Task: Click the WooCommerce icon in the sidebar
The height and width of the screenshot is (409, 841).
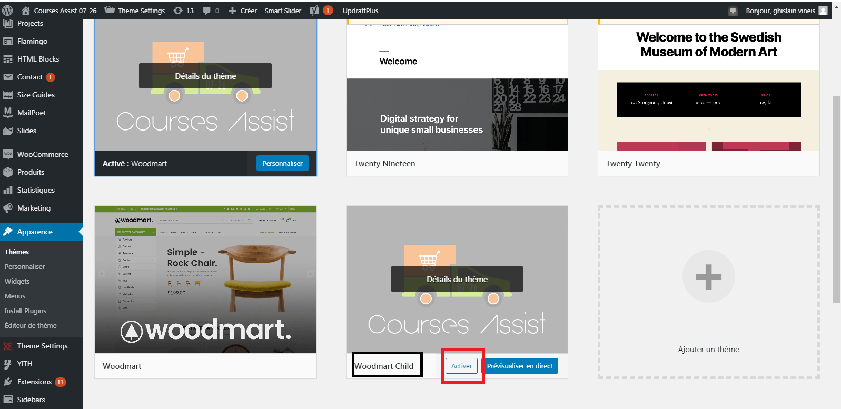Action: tap(8, 154)
